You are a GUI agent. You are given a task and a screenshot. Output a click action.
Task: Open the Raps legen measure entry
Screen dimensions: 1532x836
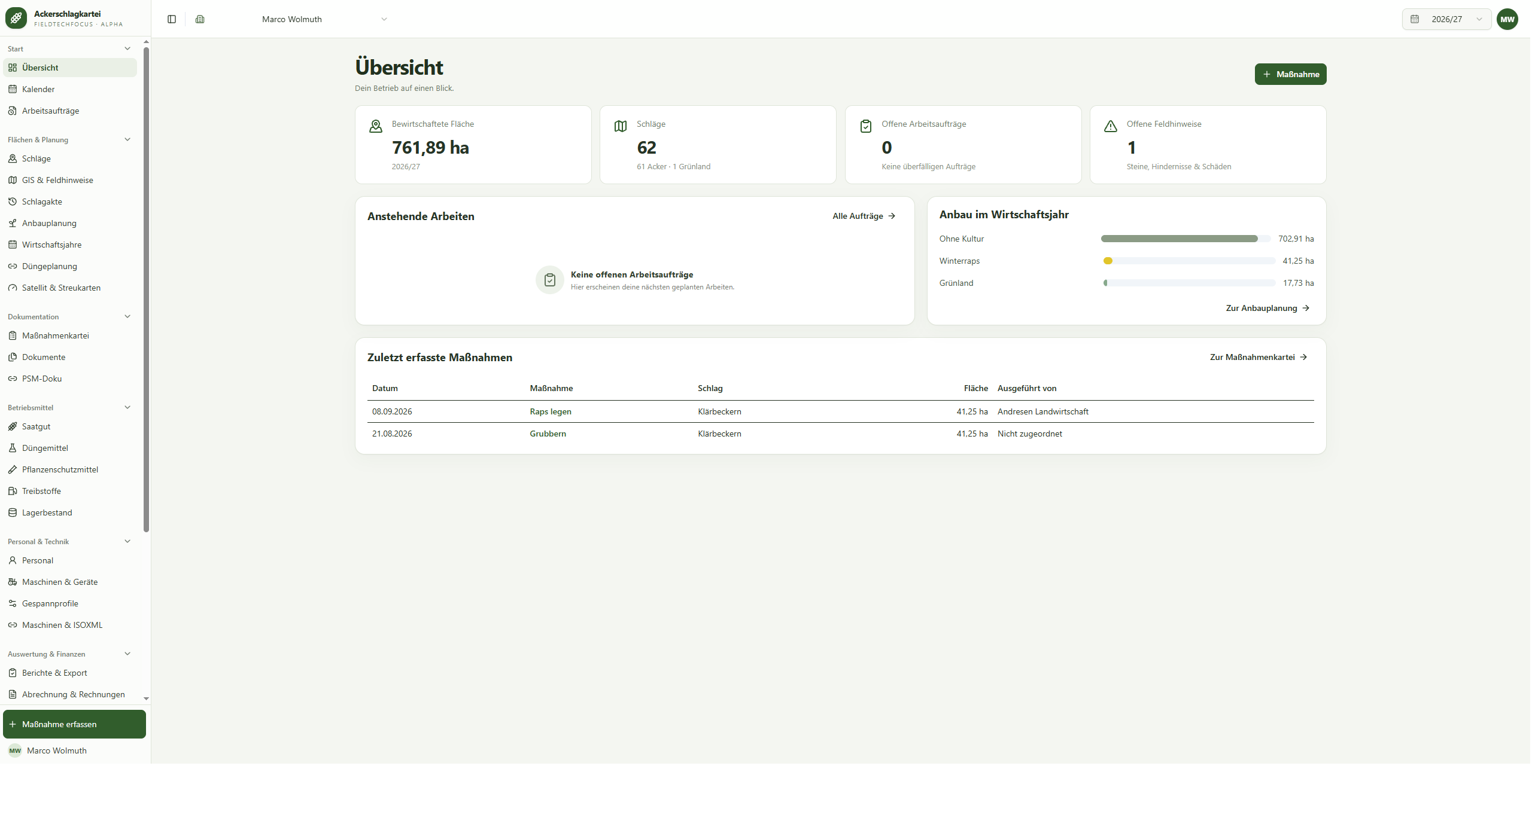[x=550, y=411]
